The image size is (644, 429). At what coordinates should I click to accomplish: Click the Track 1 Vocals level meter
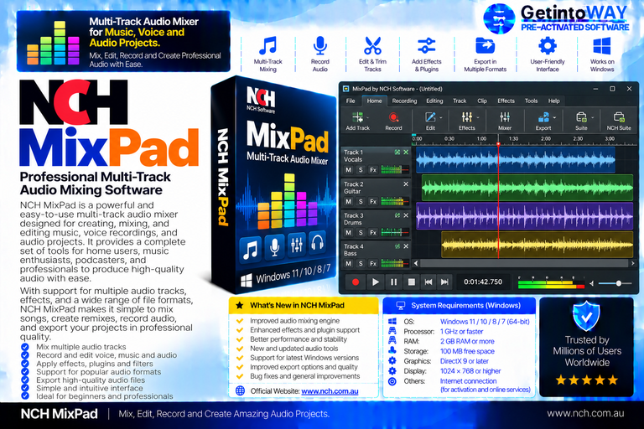coord(395,169)
